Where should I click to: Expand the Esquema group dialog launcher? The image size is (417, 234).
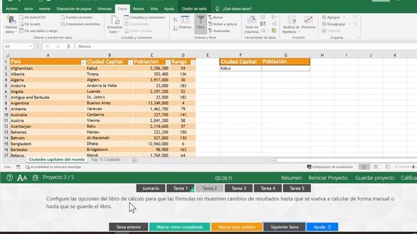click(x=358, y=38)
